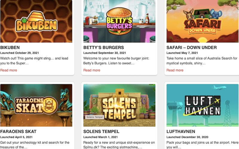This screenshot has height=149, width=239.
Task: Open the Safari Down Under game image
Action: (203, 21)
